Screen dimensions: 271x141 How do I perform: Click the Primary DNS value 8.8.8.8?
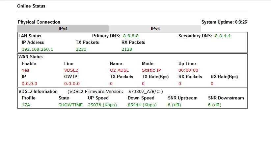[131, 36]
